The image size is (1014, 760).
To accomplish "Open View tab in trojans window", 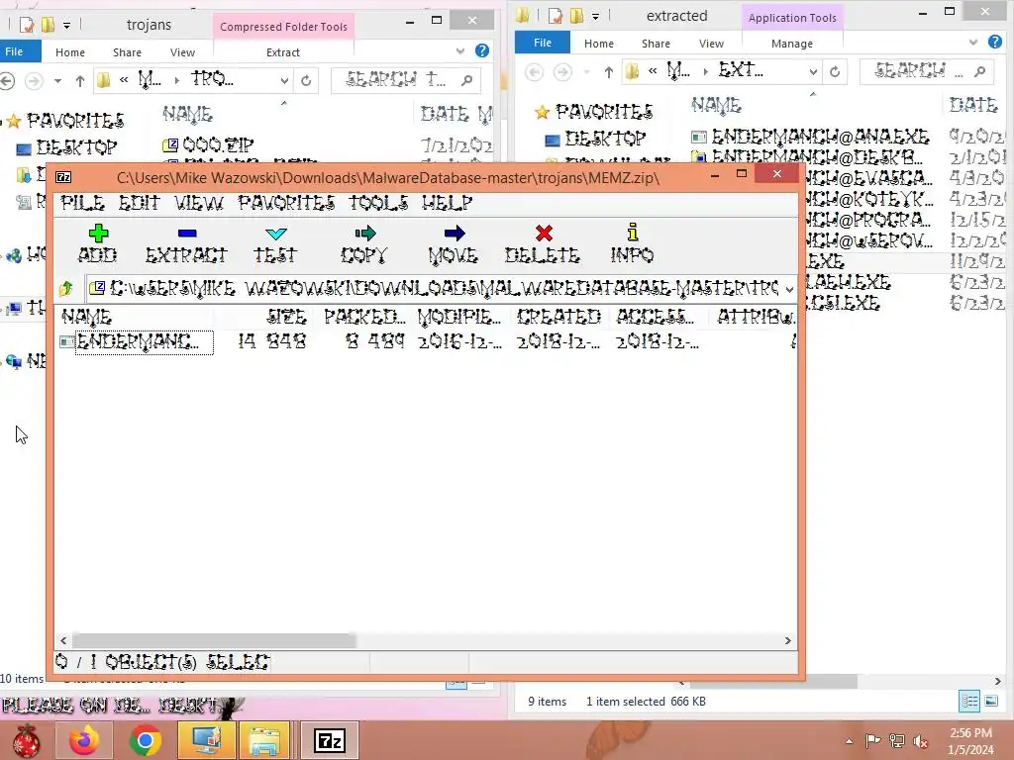I will pos(182,52).
